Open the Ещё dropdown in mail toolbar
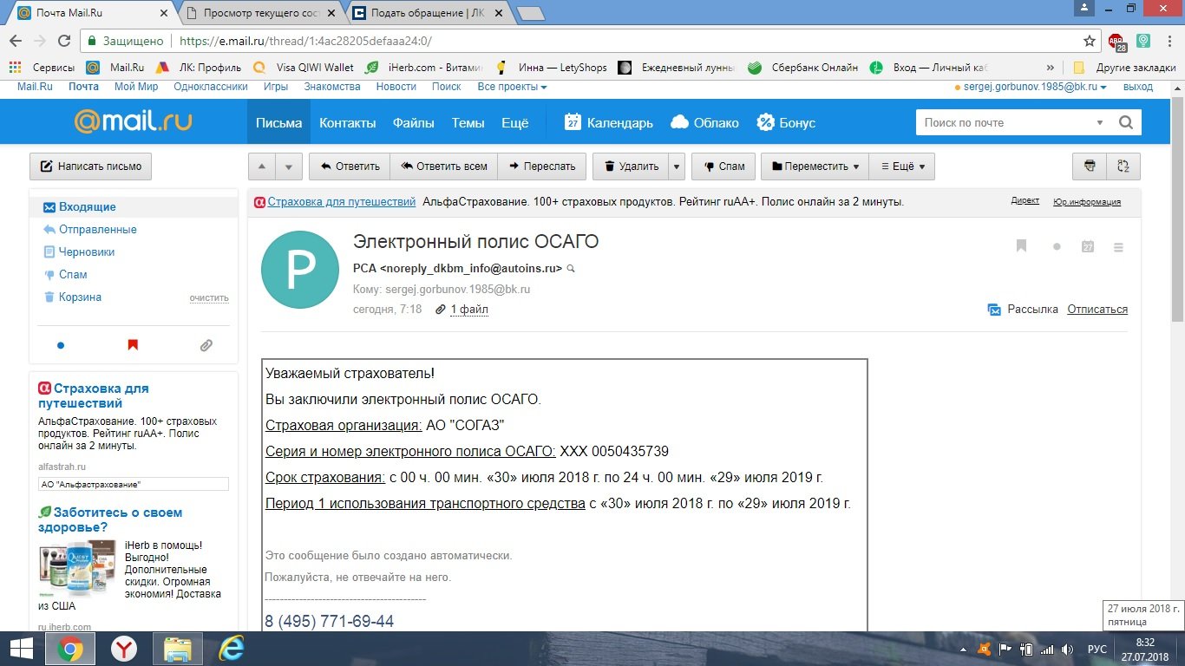This screenshot has height=666, width=1185. point(902,166)
